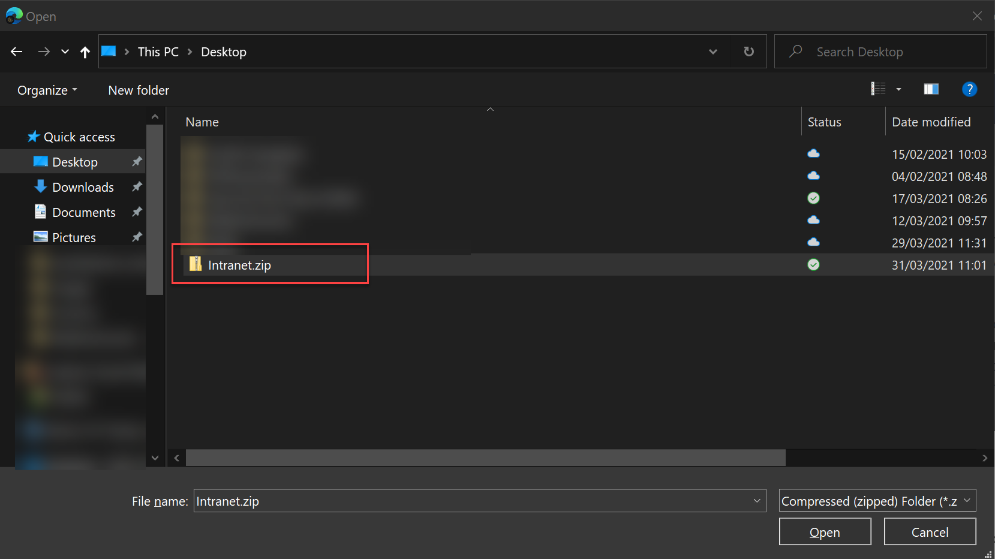Click the horizontal scrollbar in file list
Viewport: 995px width, 559px height.
pyautogui.click(x=485, y=458)
